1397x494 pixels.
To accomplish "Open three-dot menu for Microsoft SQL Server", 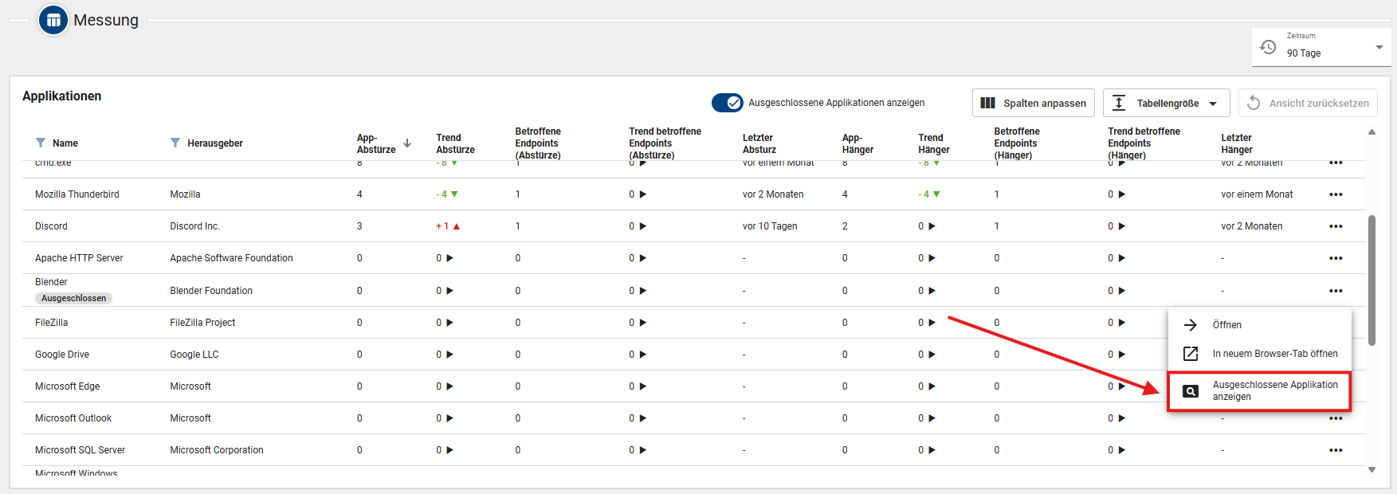I will tap(1336, 450).
